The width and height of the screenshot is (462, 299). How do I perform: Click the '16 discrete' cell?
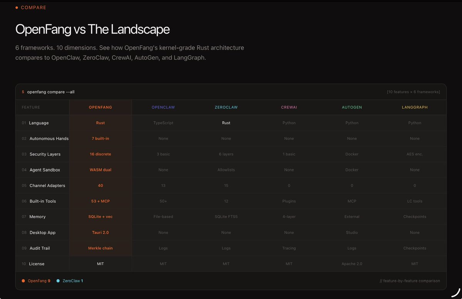coord(100,154)
